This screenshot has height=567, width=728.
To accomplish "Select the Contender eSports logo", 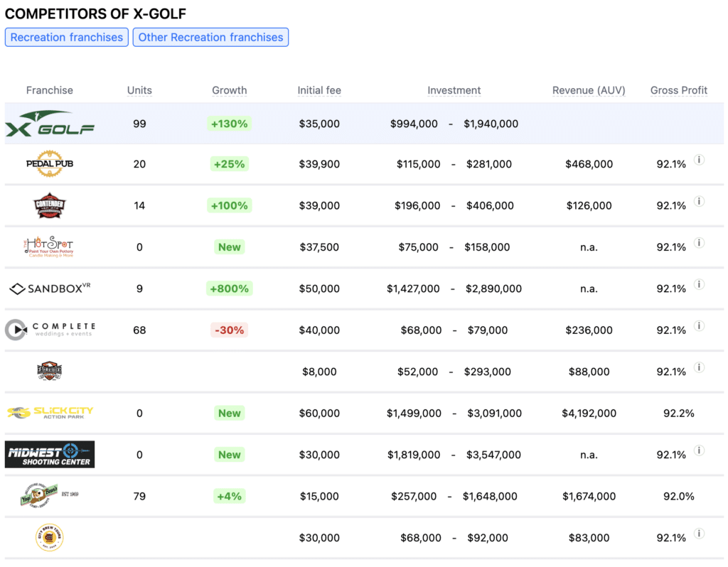I will [50, 205].
